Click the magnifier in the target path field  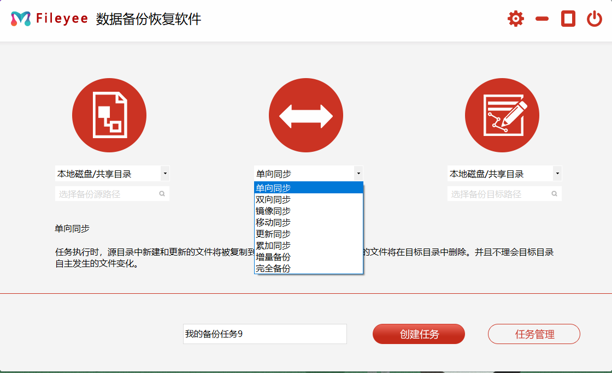click(554, 193)
